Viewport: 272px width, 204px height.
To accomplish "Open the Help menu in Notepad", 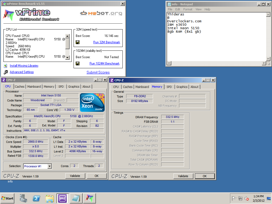I will point(207,9).
